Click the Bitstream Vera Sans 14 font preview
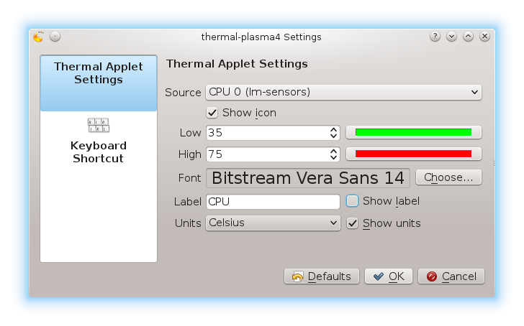This screenshot has height=326, width=524. pos(308,178)
